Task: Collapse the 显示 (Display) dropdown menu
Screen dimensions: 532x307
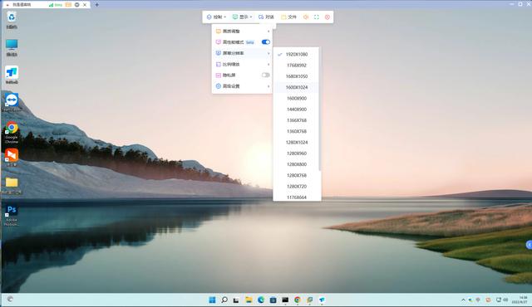Action: [x=242, y=17]
